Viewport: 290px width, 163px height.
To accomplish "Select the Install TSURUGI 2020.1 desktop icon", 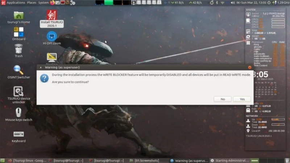I will (52, 19).
